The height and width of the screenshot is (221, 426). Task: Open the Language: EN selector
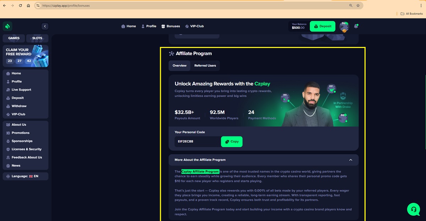click(x=25, y=176)
